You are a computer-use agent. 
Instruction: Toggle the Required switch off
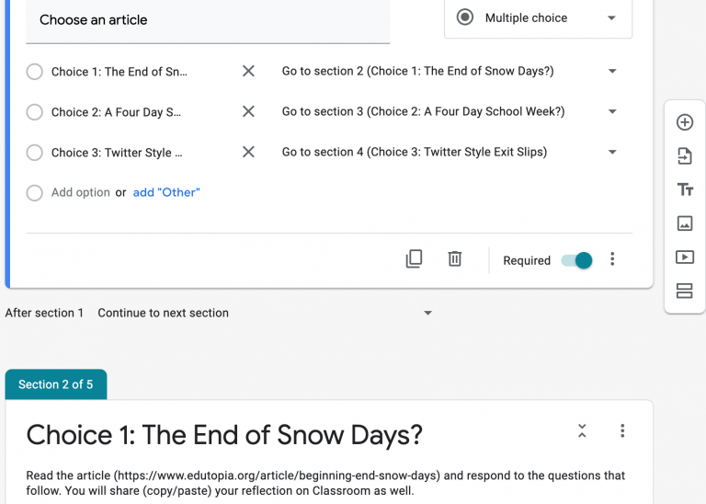tap(576, 260)
